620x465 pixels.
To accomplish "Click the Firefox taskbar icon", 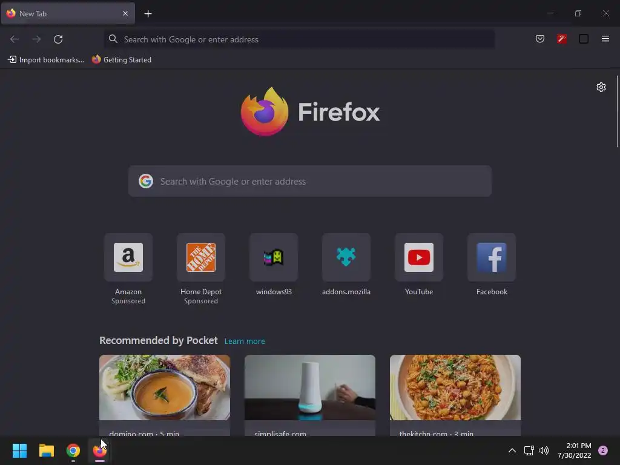I will (x=100, y=450).
